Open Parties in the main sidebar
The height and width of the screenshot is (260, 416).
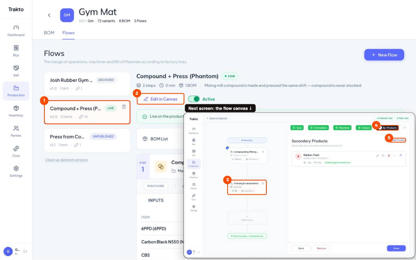coord(16,132)
